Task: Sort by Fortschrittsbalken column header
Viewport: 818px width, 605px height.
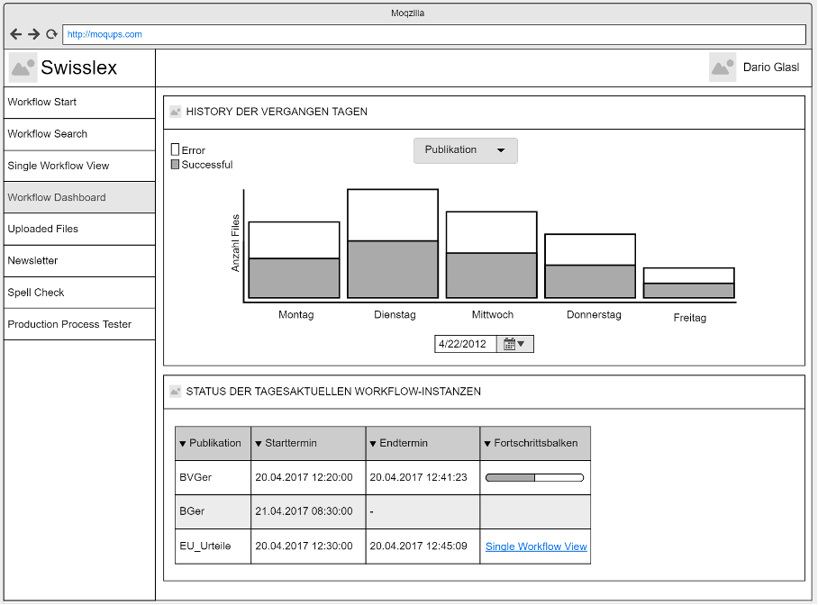Action: [x=535, y=443]
